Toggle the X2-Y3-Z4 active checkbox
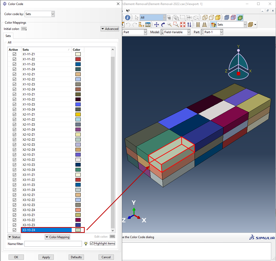Viewport: 276px width, 261px height. pyautogui.click(x=14, y=170)
